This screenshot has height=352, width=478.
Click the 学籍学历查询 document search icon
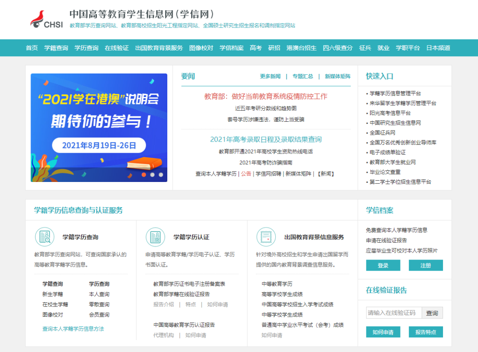pyautogui.click(x=44, y=237)
